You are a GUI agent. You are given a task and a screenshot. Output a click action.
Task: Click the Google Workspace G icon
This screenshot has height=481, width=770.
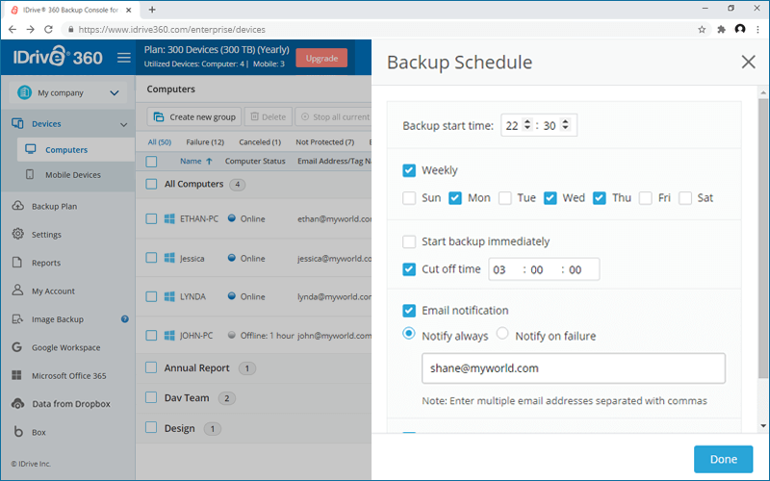(16, 347)
